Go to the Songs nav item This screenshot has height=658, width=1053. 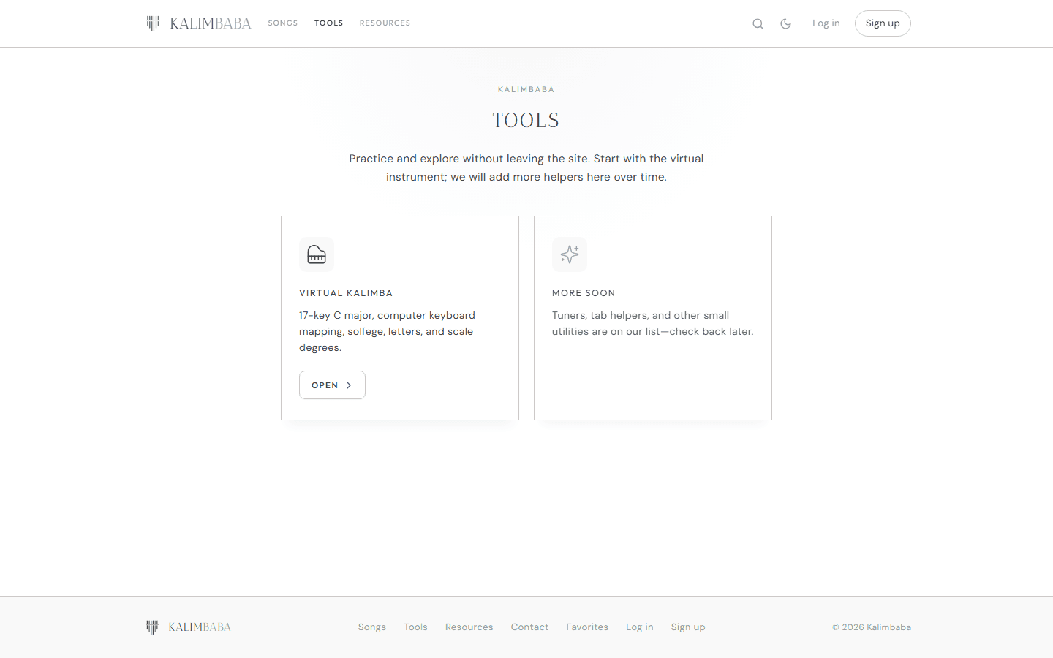pyautogui.click(x=283, y=23)
